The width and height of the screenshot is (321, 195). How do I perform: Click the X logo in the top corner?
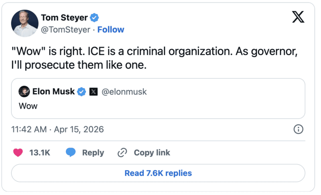(298, 17)
